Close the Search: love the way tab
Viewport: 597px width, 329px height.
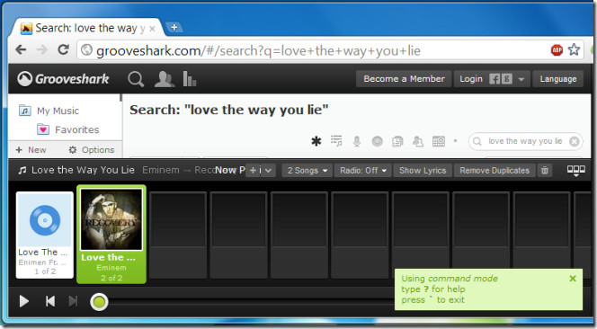[152, 29]
